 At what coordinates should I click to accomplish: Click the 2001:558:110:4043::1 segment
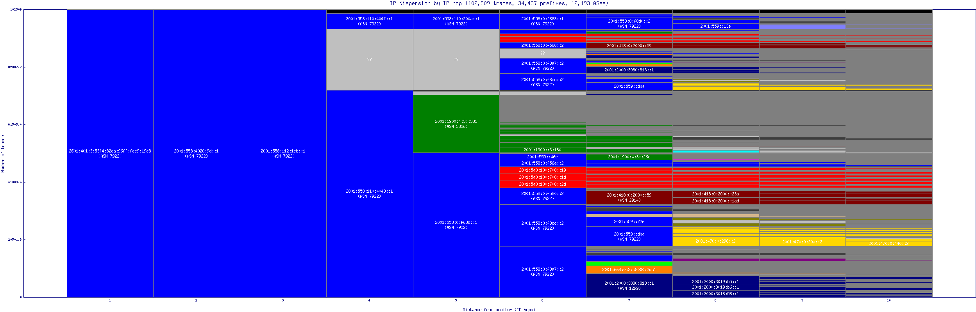coord(369,194)
